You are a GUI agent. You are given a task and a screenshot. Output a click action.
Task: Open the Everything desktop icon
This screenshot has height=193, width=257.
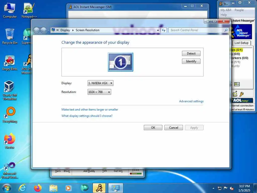[x=10, y=115]
